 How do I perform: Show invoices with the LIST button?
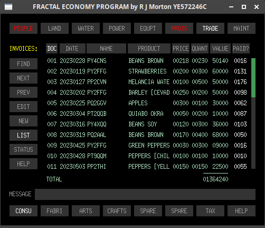(x=23, y=135)
